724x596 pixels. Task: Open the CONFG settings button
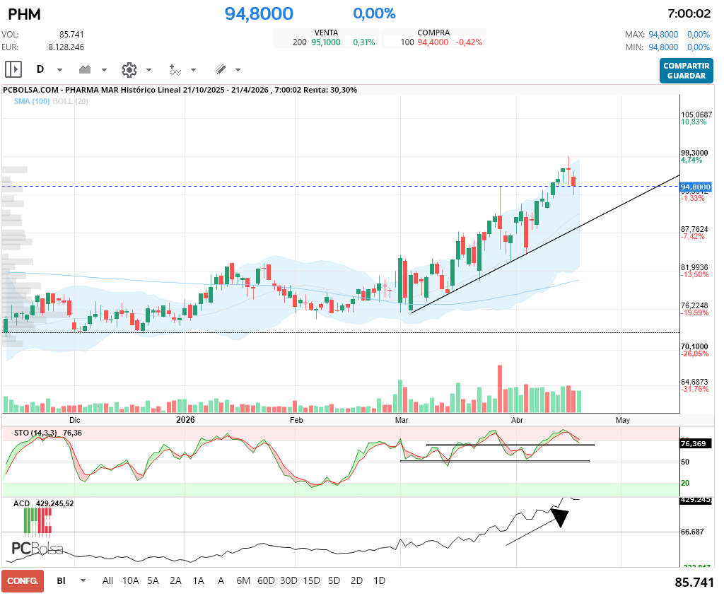pos(22,580)
